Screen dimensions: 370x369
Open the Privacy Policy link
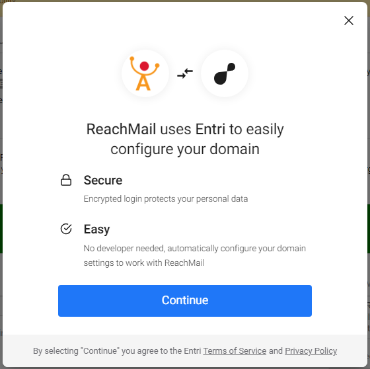(311, 350)
